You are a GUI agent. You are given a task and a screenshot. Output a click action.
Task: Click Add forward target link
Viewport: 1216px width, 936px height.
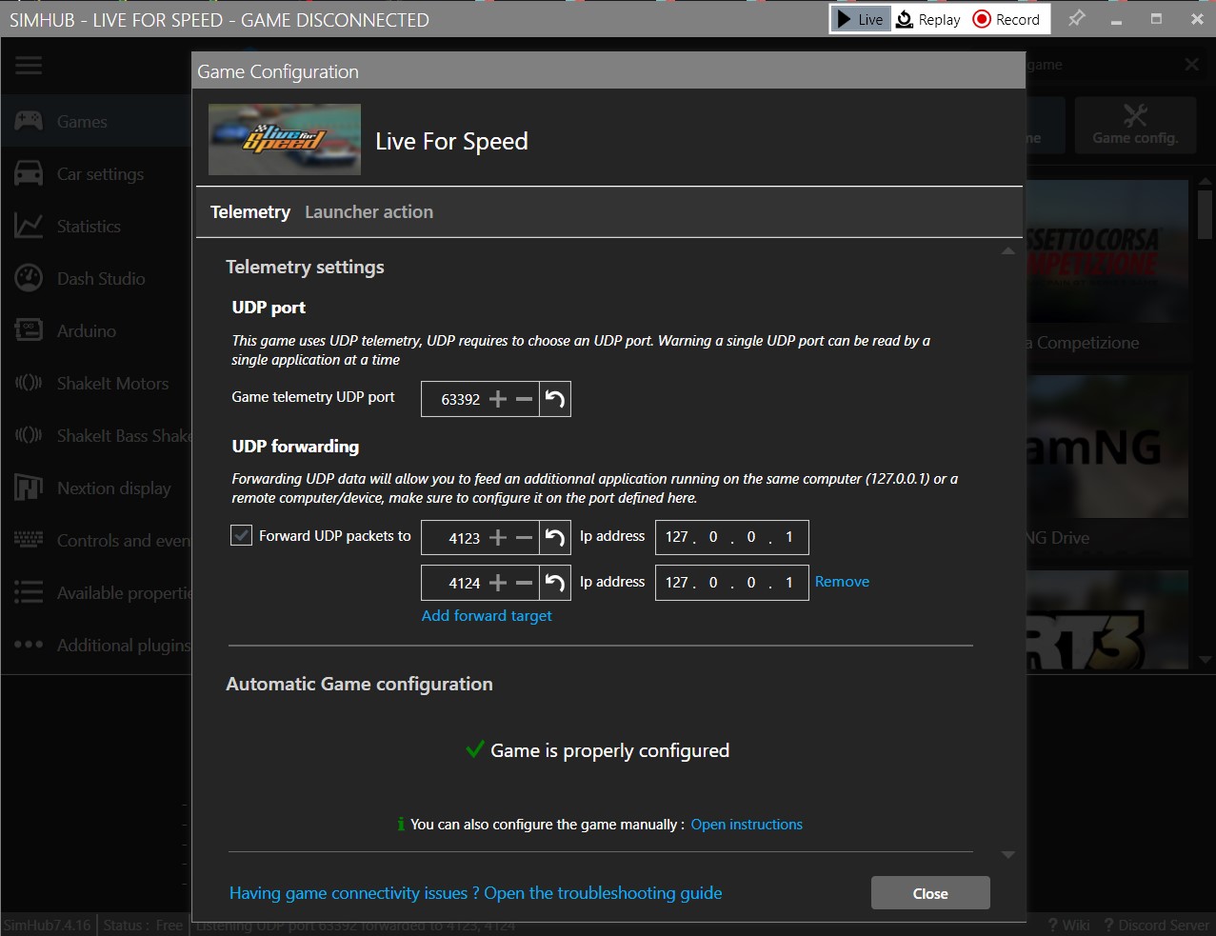[487, 615]
